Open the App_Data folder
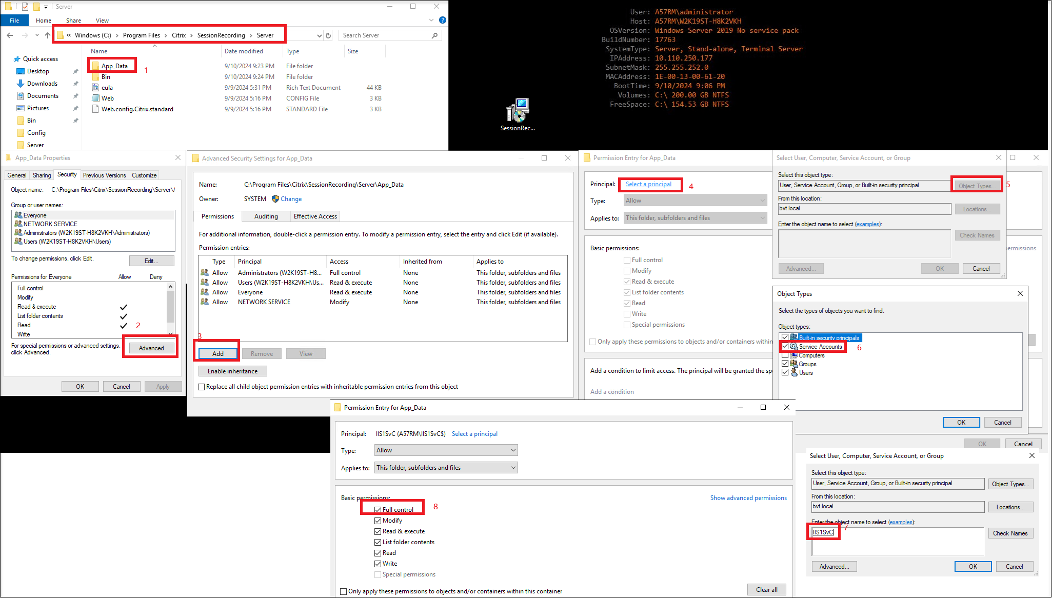Viewport: 1052px width, 598px height. 114,66
